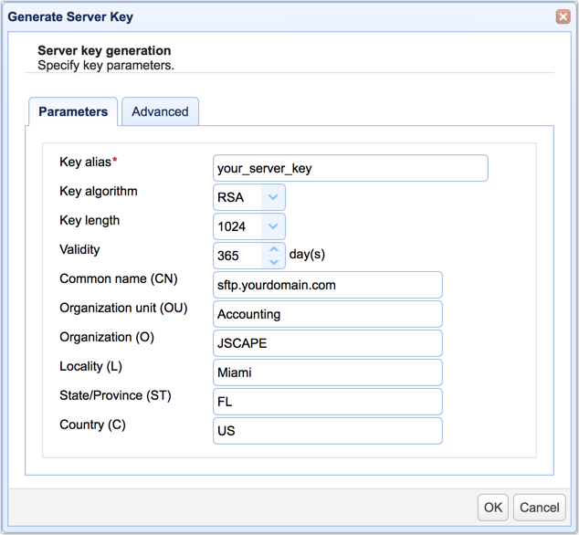This screenshot has width=579, height=535.
Task: Click the Organization unit (OU) field
Action: pyautogui.click(x=327, y=314)
